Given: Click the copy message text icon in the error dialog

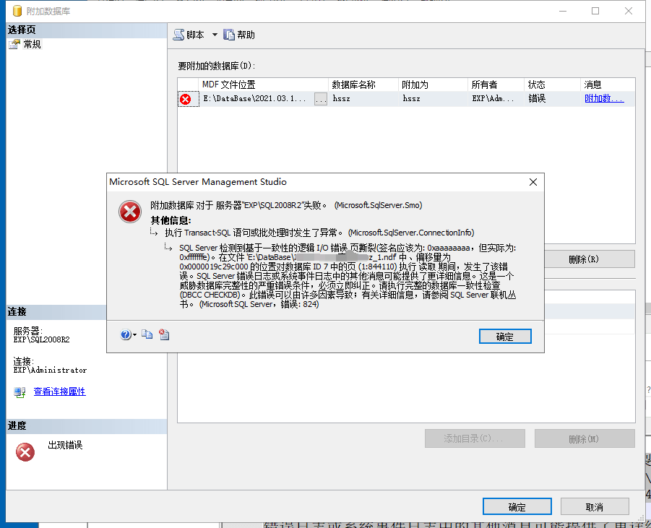Looking at the screenshot, I should (x=147, y=334).
